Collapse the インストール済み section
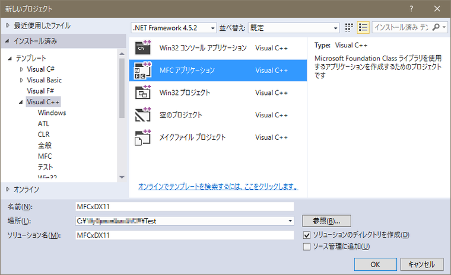Screen dimensions: 451x275 (7, 41)
